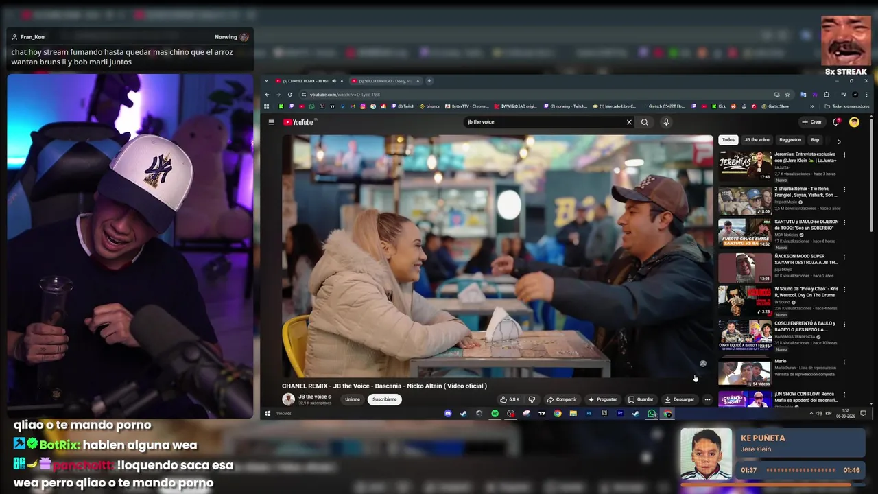Open Jeremías entrevista exclusiva thumbnail
This screenshot has height=494, width=878.
[x=745, y=165]
